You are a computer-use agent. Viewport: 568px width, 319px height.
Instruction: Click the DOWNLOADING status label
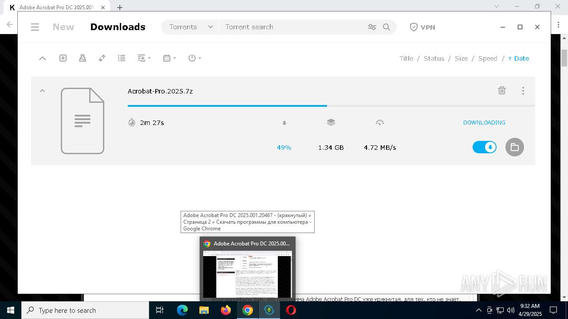[x=484, y=123]
